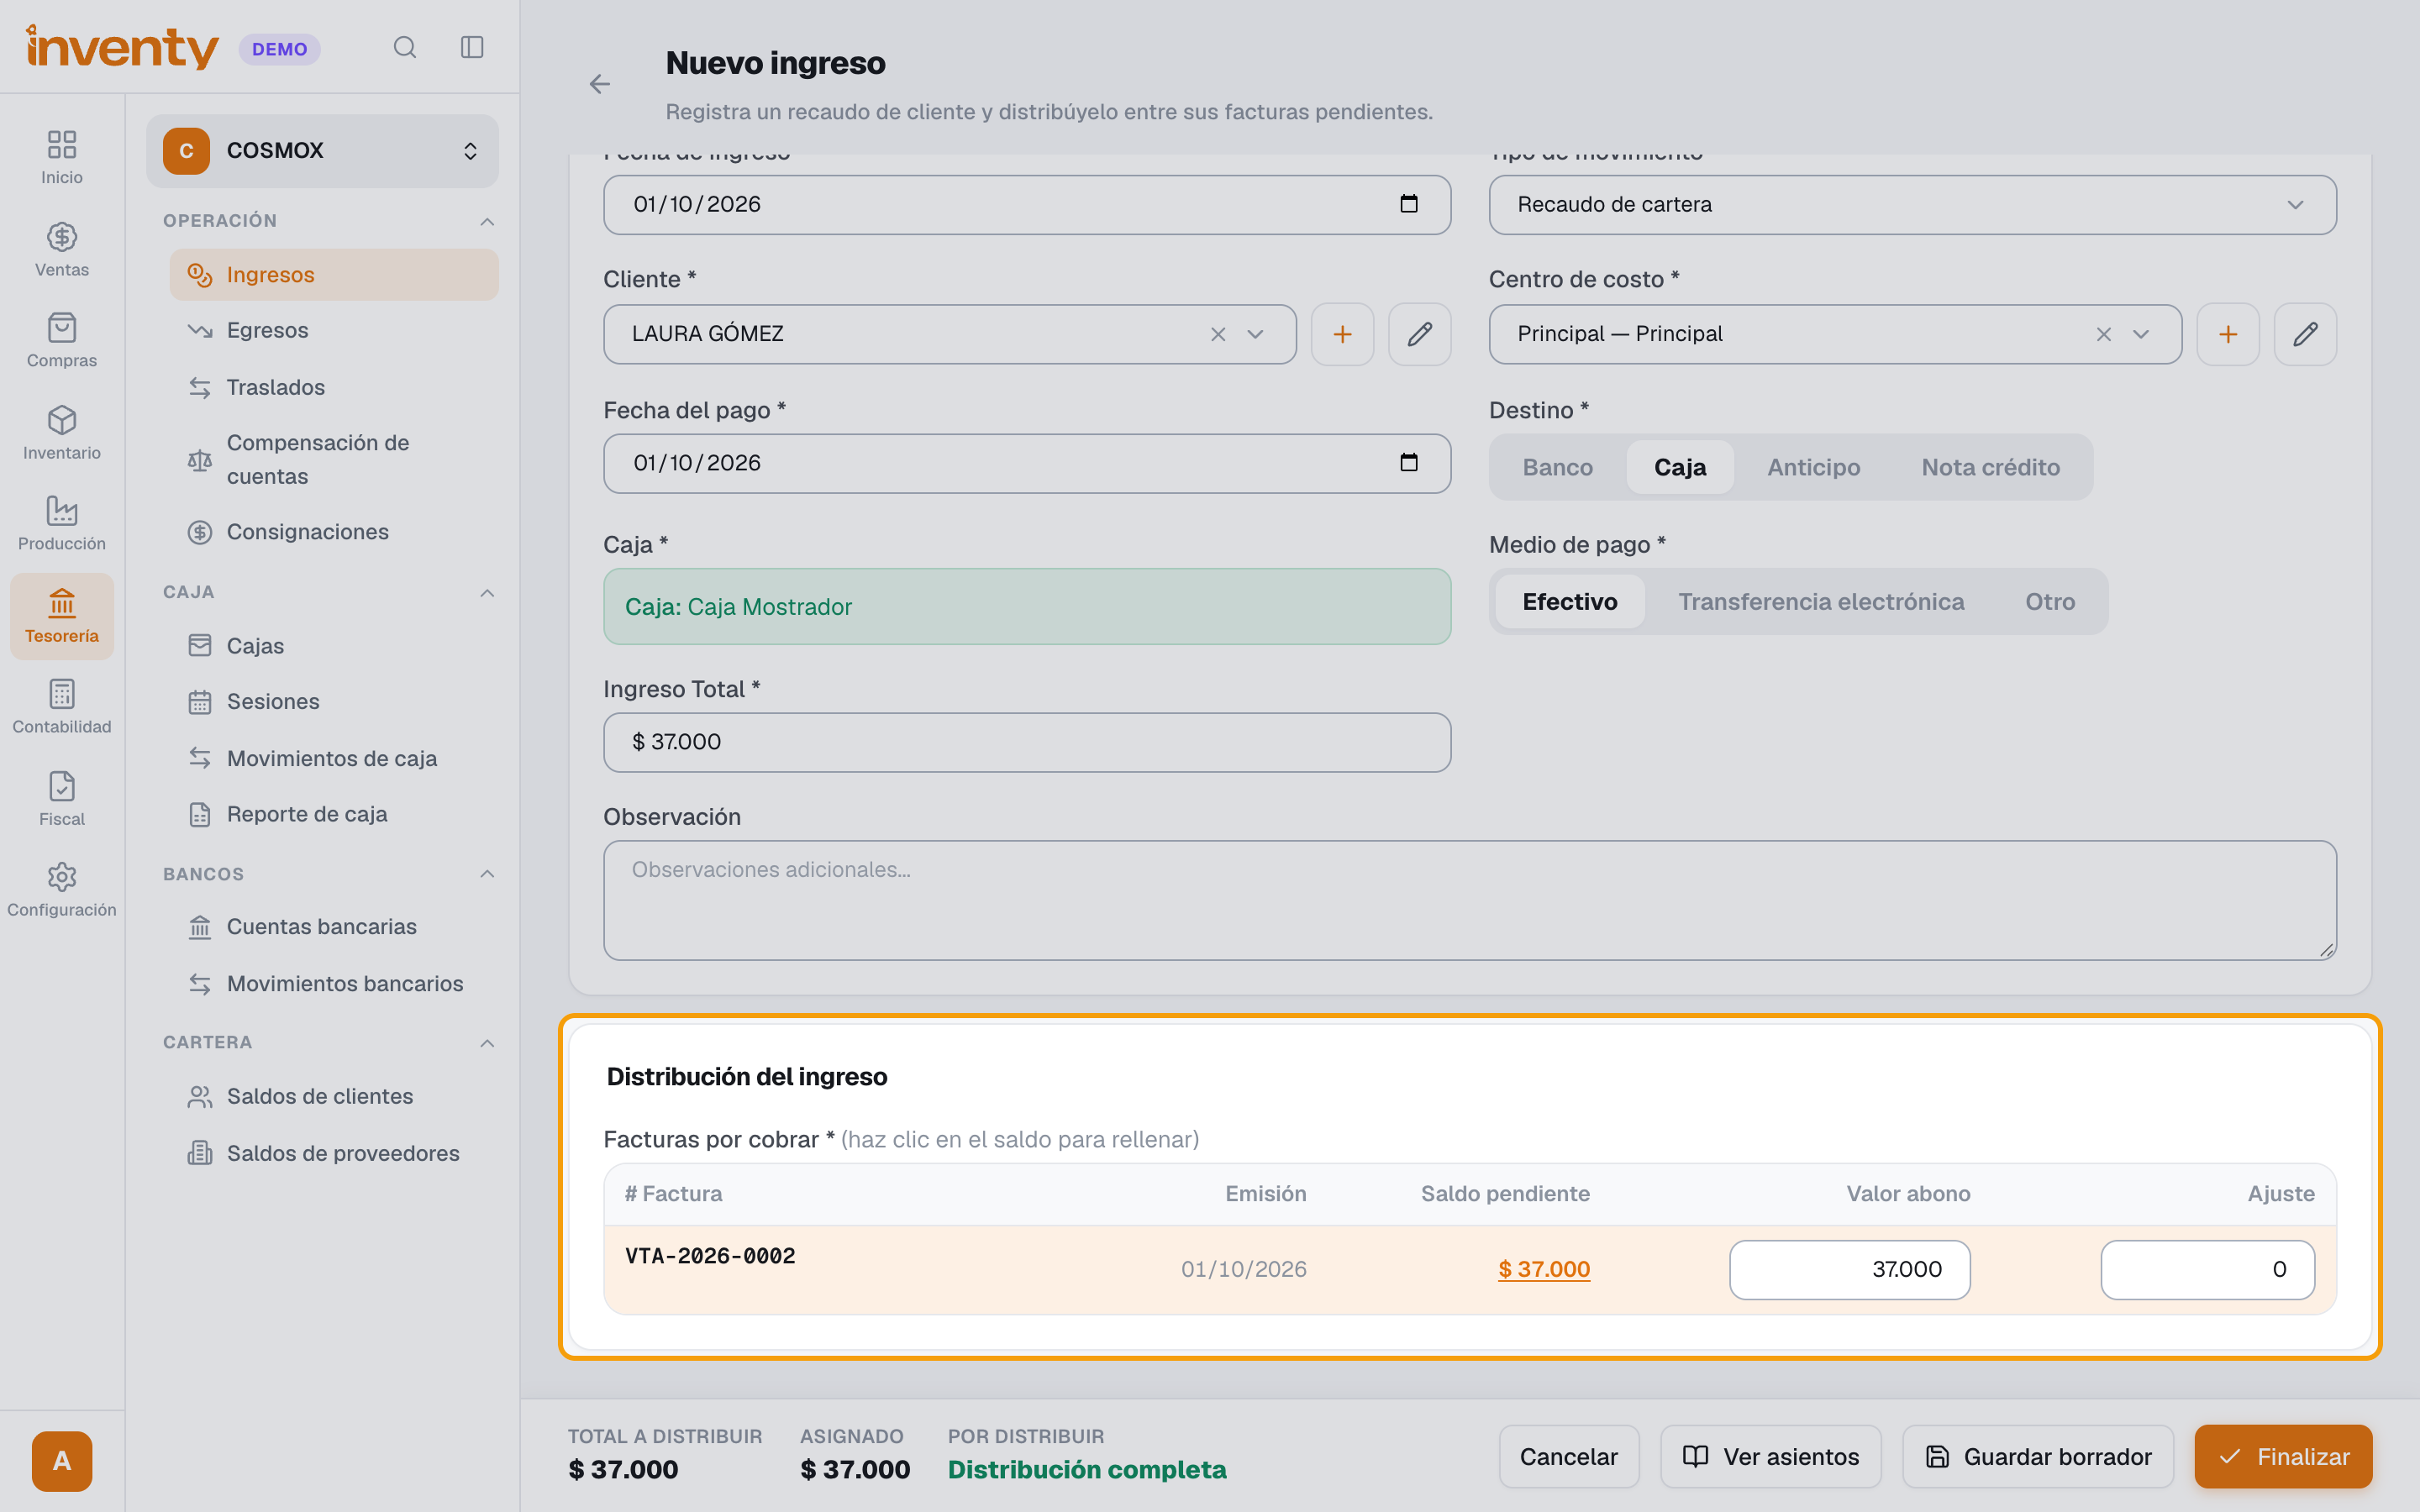Click Ver asientos

(x=1770, y=1456)
